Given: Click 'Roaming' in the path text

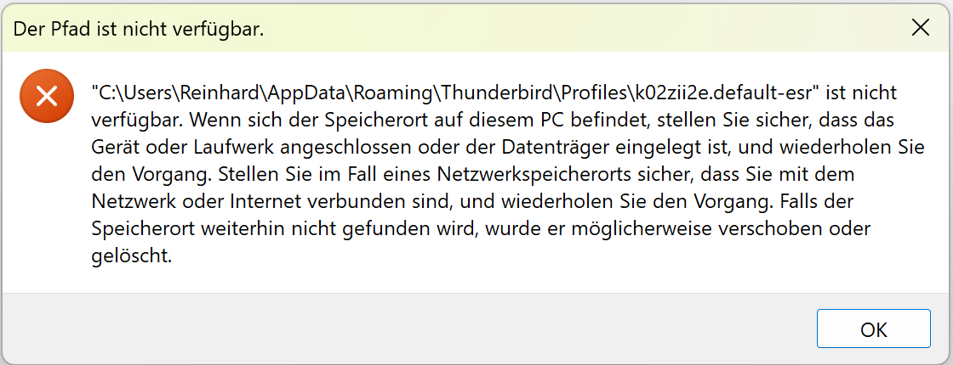Looking at the screenshot, I should (x=387, y=92).
